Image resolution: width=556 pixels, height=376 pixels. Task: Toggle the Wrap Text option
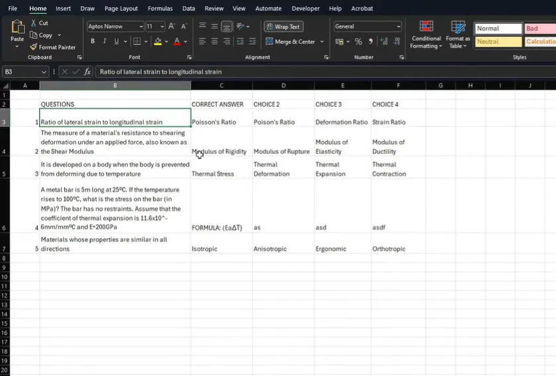coord(283,27)
